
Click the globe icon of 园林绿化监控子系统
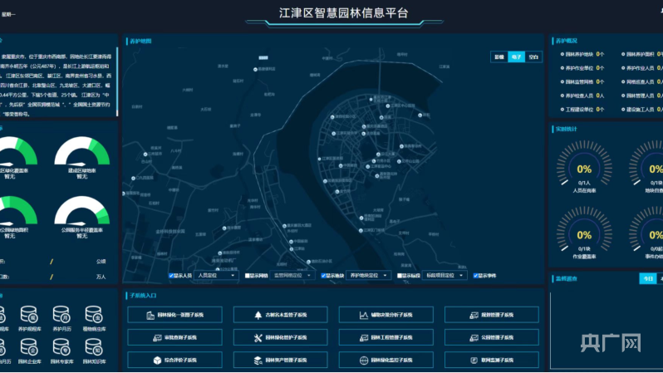click(x=364, y=361)
